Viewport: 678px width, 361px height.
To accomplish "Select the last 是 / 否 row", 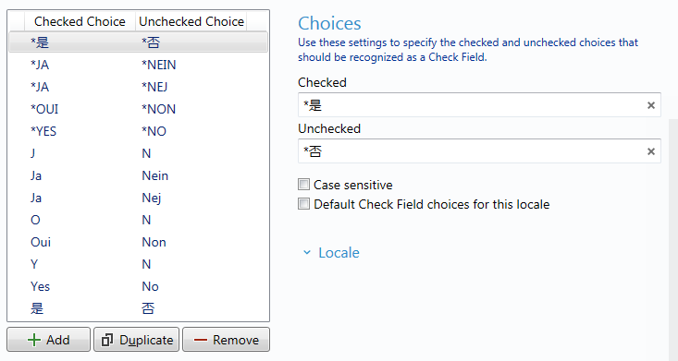I will point(139,308).
